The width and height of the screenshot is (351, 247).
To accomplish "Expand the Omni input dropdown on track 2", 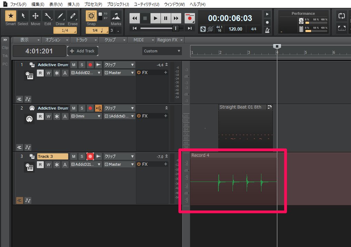I will click(86, 116).
